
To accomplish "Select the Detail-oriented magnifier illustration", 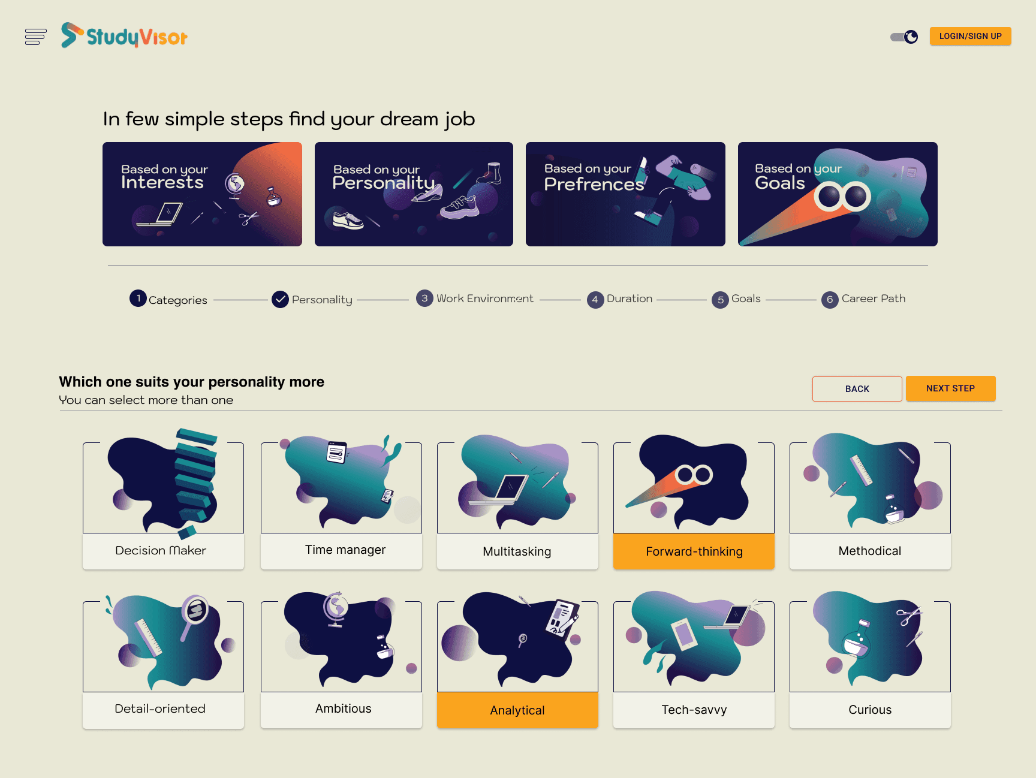I will click(163, 643).
